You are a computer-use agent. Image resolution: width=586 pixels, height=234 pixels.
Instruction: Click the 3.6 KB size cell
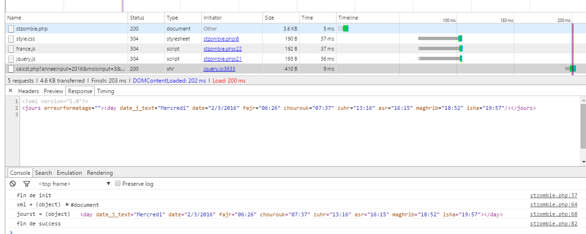[289, 29]
